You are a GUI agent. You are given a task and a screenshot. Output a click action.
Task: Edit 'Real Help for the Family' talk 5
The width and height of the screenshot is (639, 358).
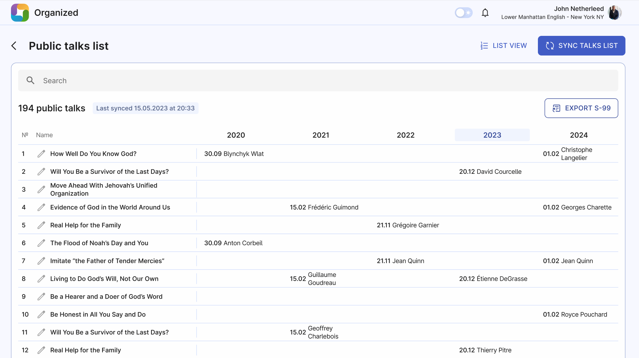[41, 225]
